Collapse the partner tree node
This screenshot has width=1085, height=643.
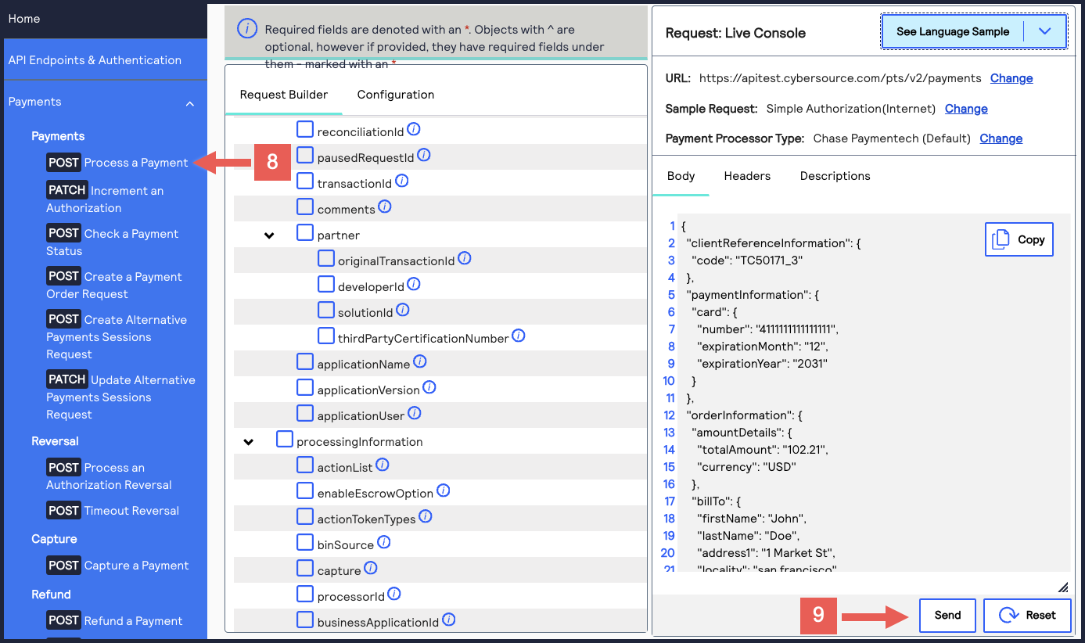click(x=269, y=235)
